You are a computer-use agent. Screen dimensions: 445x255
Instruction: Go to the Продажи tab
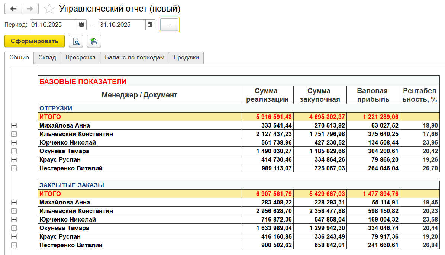pyautogui.click(x=186, y=58)
